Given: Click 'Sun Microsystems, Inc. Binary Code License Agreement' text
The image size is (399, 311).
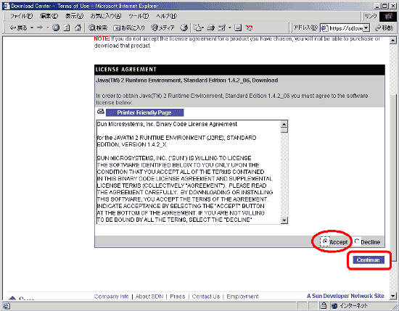Looking at the screenshot, I should 167,124.
